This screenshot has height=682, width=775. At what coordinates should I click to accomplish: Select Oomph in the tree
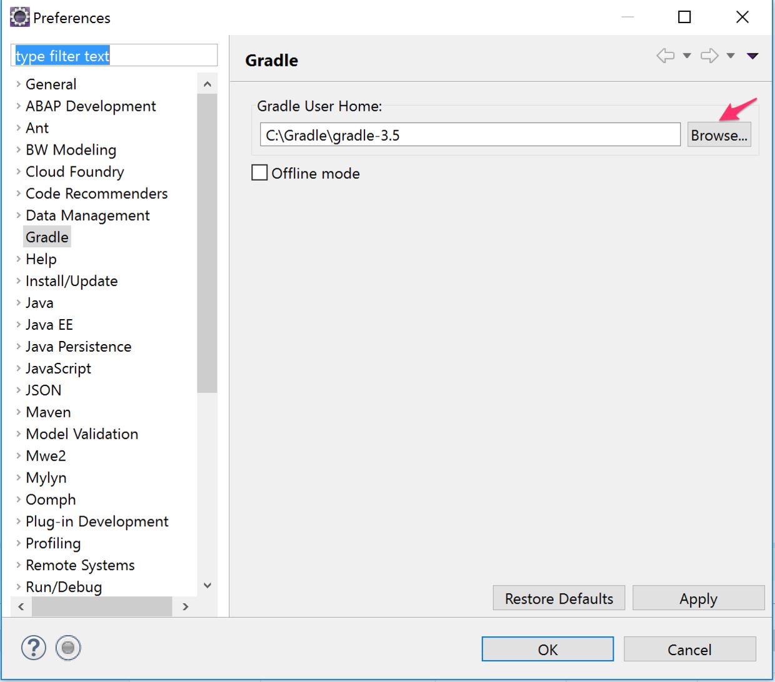click(x=51, y=499)
